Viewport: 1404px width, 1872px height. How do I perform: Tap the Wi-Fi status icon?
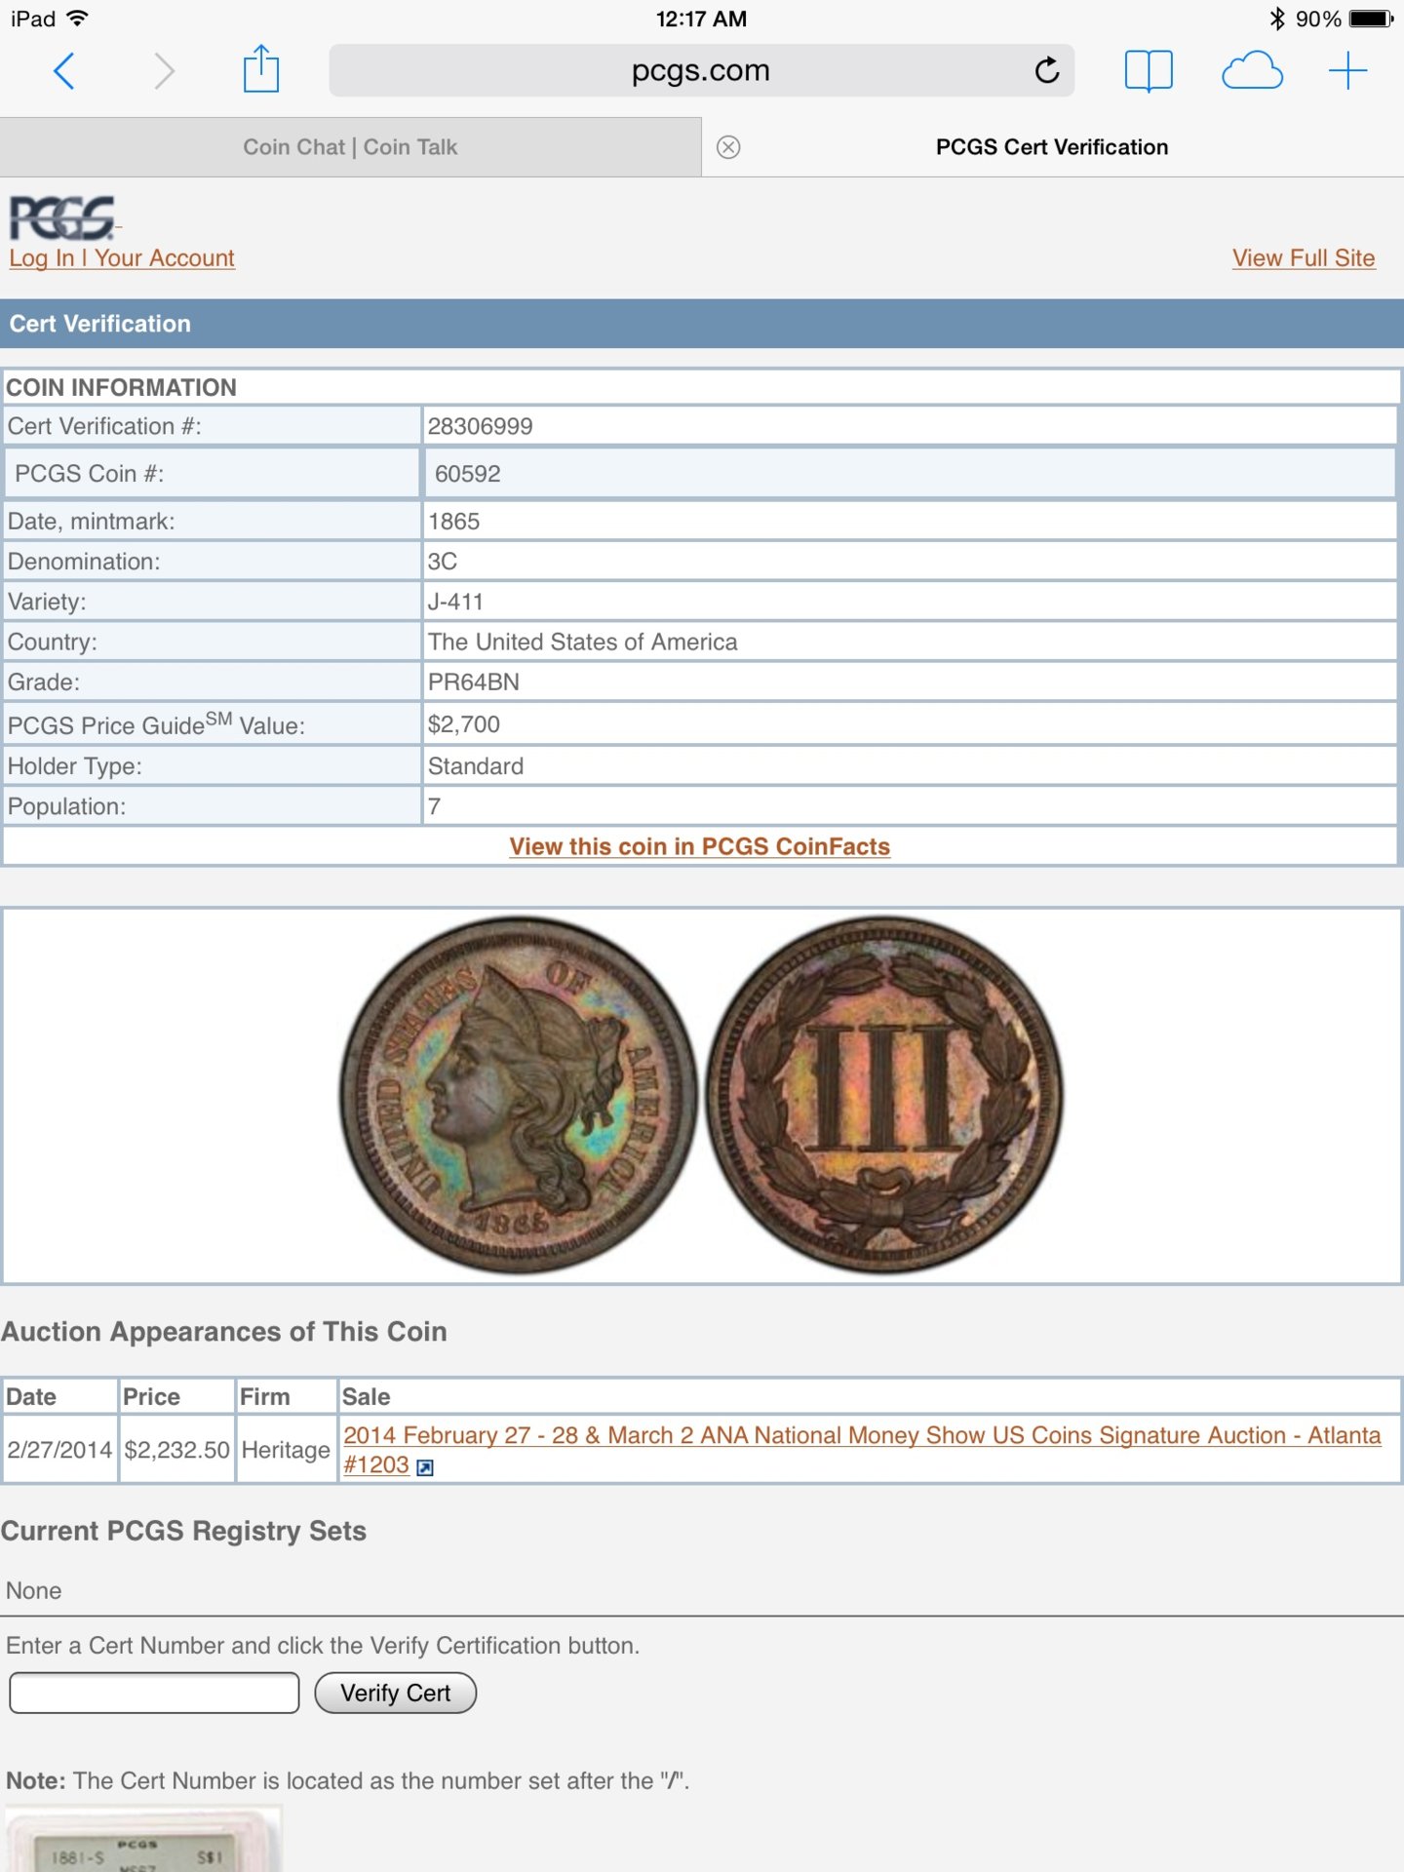click(78, 18)
